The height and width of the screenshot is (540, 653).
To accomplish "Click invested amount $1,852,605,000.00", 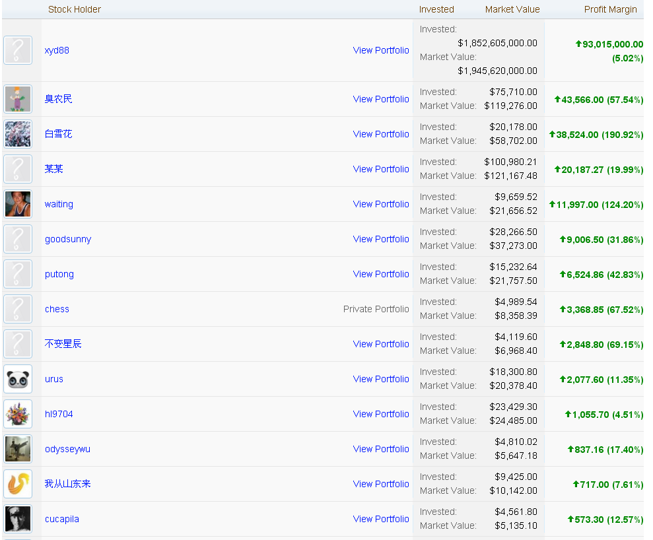I will click(x=497, y=43).
